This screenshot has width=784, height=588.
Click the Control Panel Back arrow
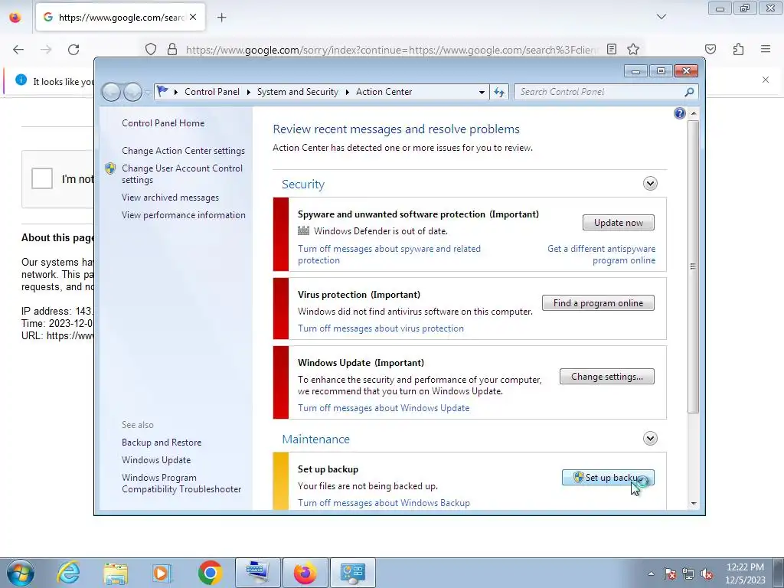[111, 92]
